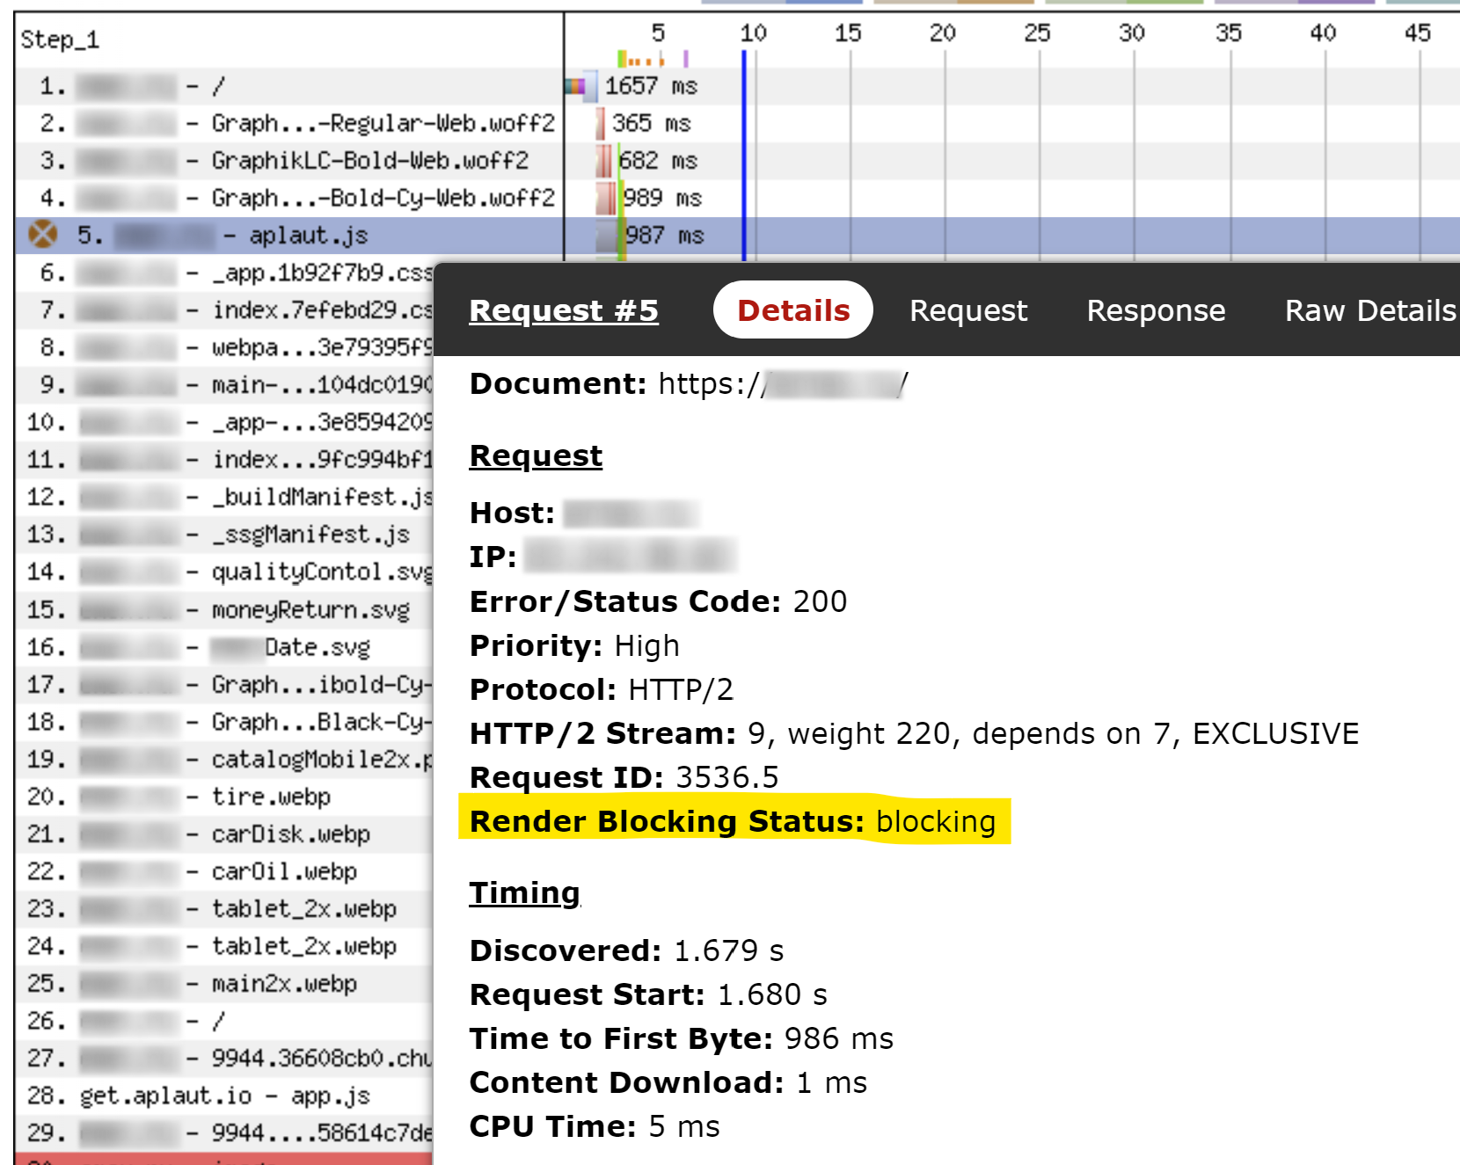Click the Request #5 heading link
The image size is (1460, 1165).
(x=563, y=310)
